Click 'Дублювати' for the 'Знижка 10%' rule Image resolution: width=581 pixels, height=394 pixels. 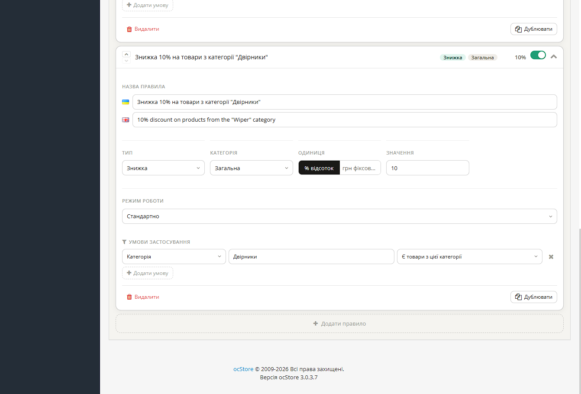(534, 297)
